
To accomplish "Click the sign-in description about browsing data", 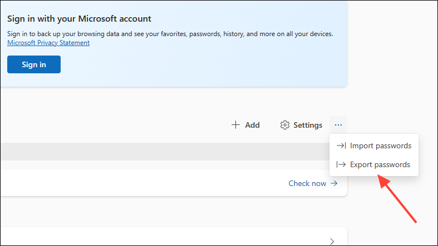I will tap(170, 34).
